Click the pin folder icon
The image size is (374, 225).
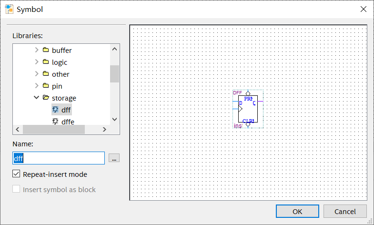tap(46, 86)
